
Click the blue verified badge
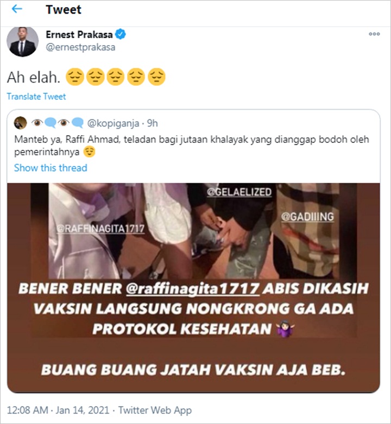tap(121, 34)
